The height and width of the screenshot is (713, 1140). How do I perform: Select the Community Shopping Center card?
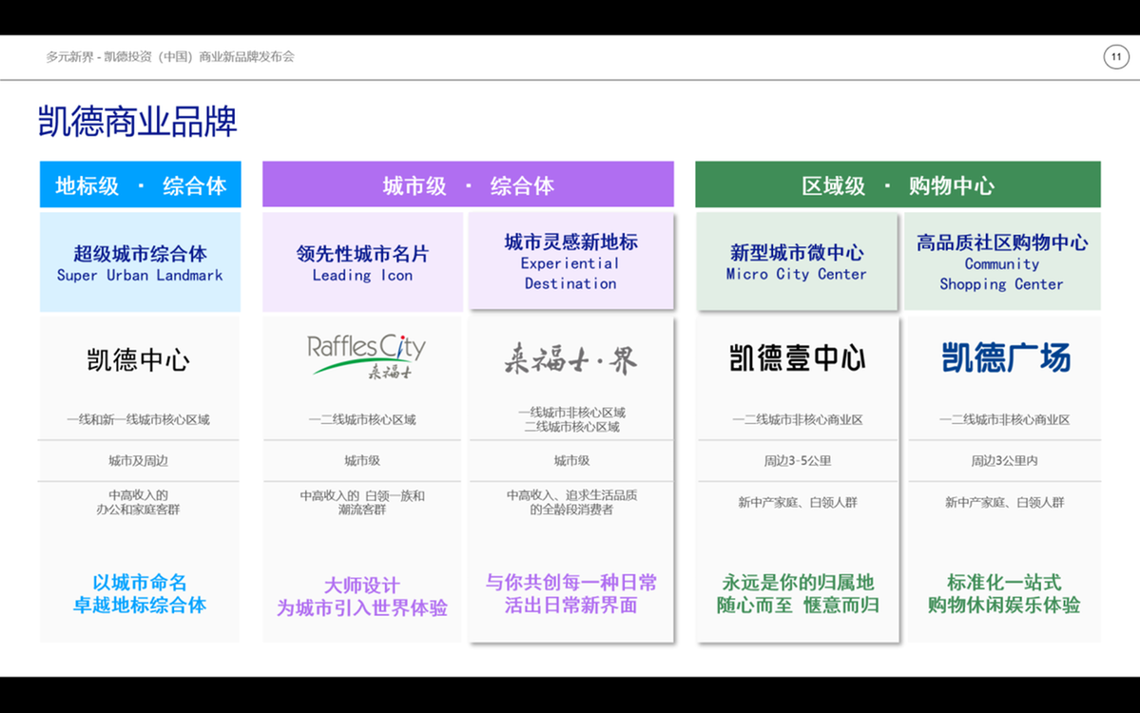click(x=1002, y=261)
